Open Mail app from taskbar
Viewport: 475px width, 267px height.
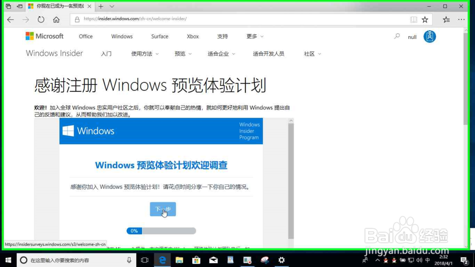coord(213,260)
